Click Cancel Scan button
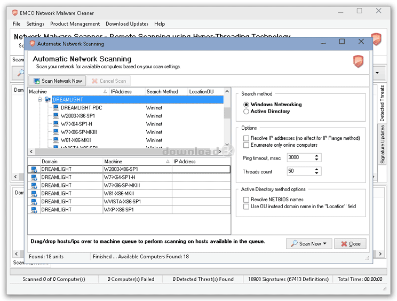Screen dimensions: 397x301 [x=109, y=81]
